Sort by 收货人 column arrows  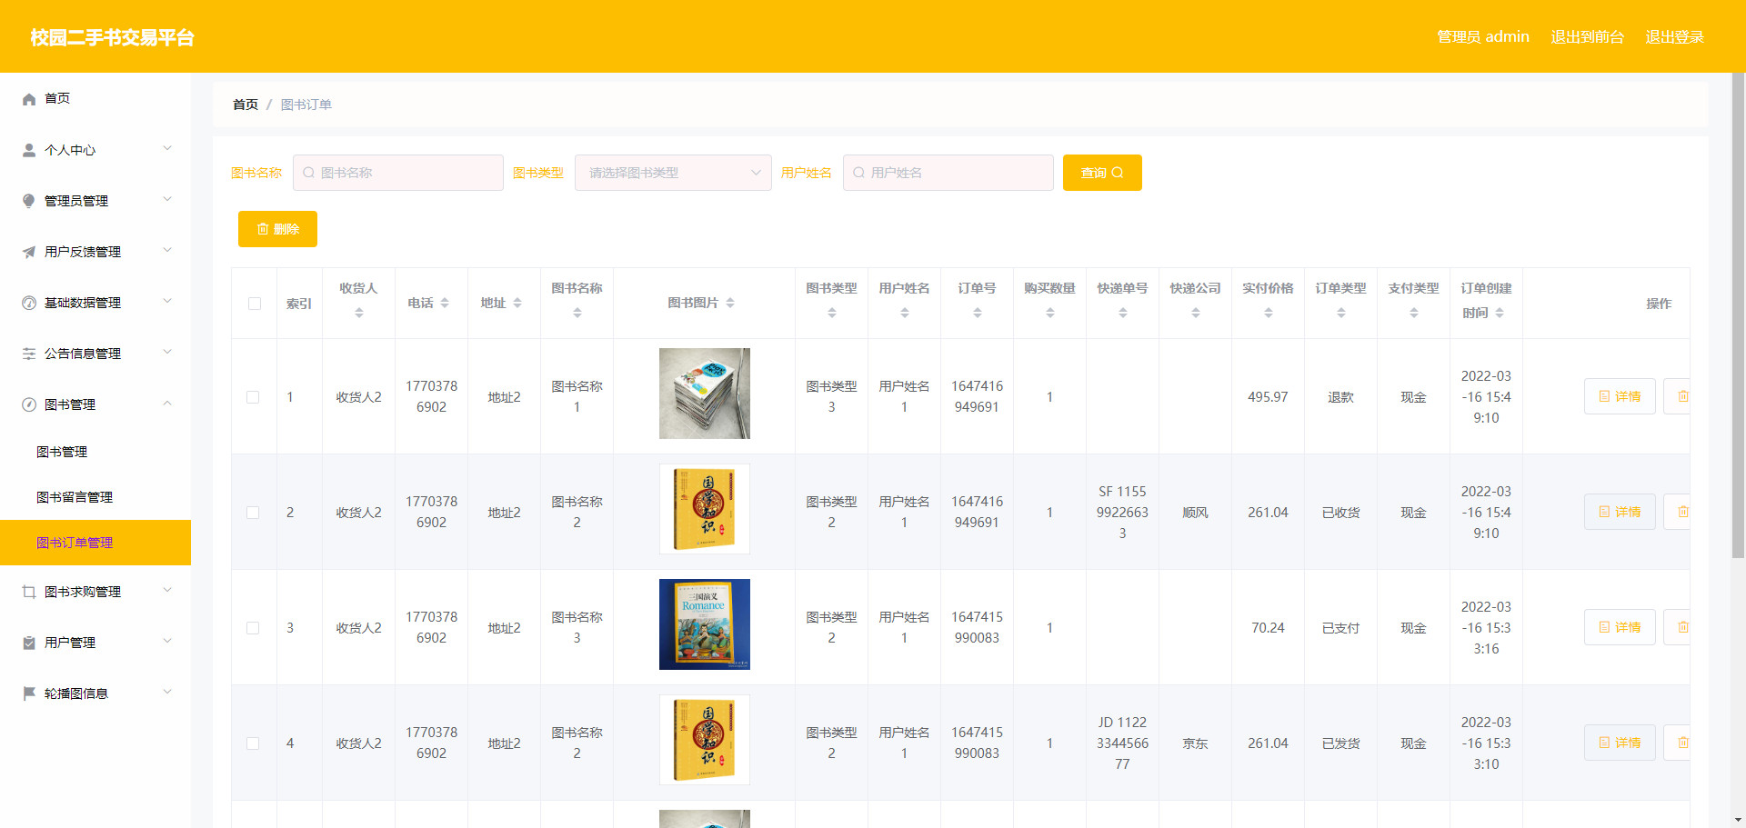tap(359, 313)
